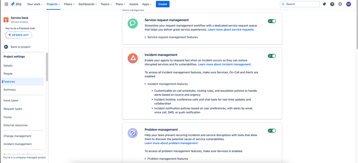Open the app switcher grid icon
Screen dimensions: 358x163
click(x=6, y=4)
